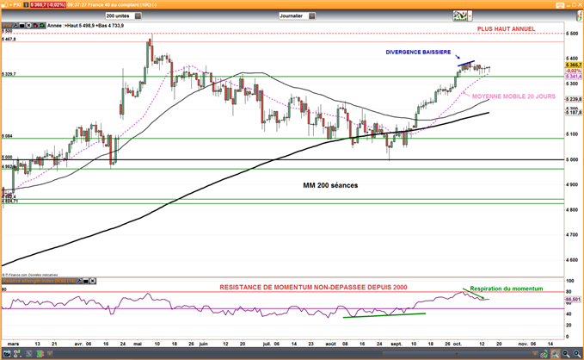Click the Prix panel label
Image resolution: width=584 pixels, height=360 pixels.
point(7,26)
